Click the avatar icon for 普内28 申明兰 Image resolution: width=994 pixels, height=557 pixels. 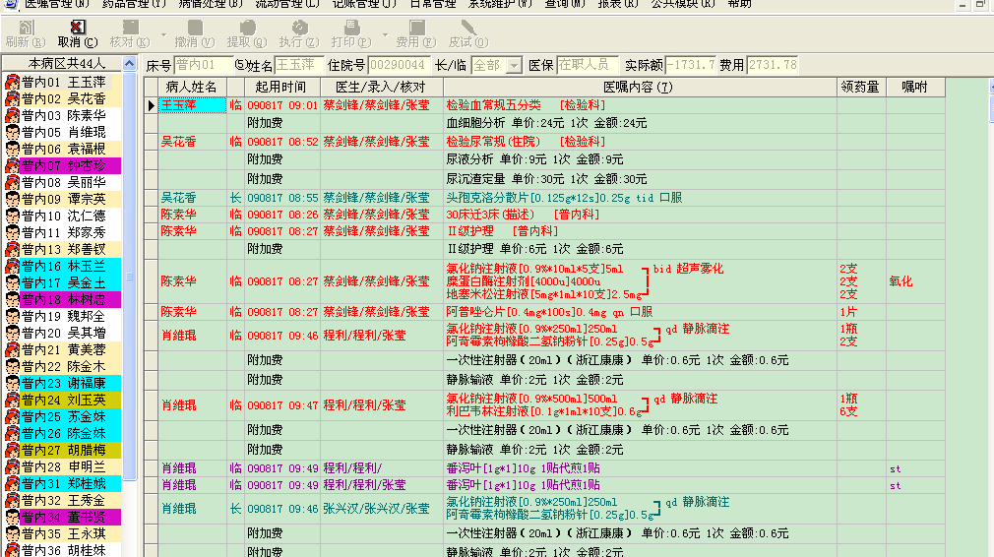12,467
